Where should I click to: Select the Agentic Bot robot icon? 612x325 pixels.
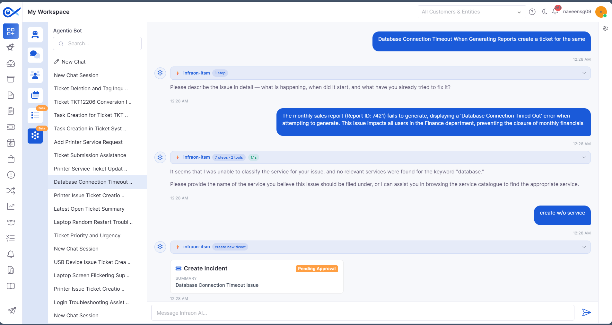pyautogui.click(x=35, y=35)
